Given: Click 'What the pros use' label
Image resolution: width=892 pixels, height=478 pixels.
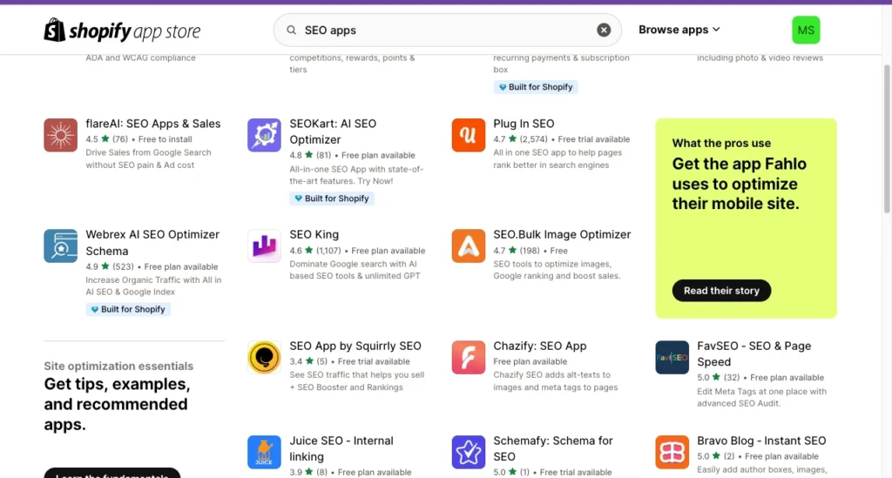Looking at the screenshot, I should pos(721,144).
